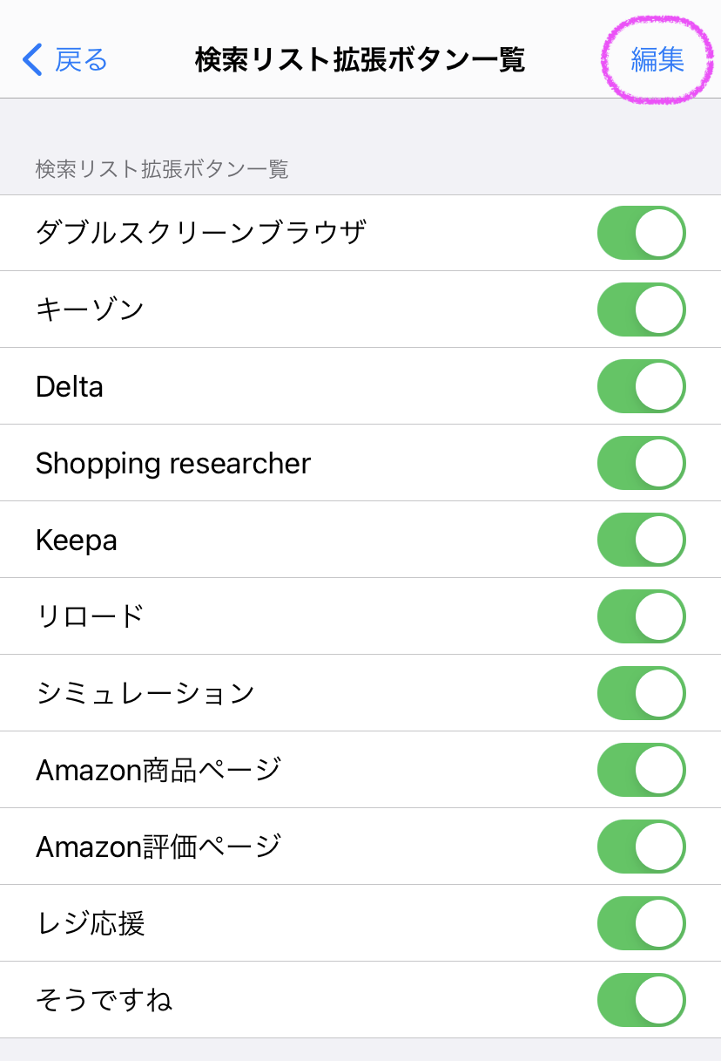Toggle the Delta switch off
Image resolution: width=721 pixels, height=1061 pixels.
point(641,386)
